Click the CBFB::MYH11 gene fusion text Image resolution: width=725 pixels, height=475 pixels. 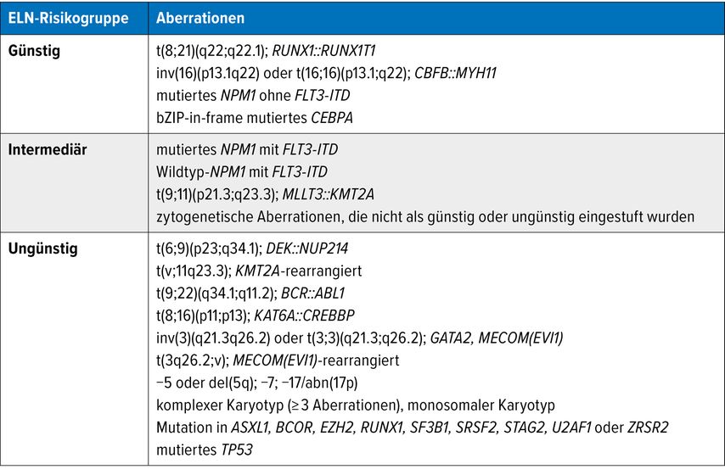(x=455, y=73)
